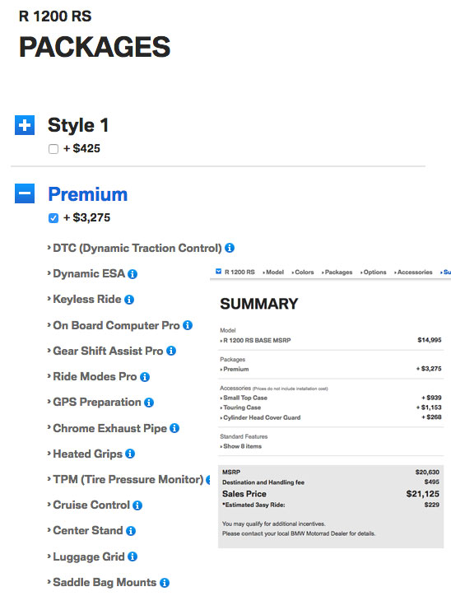451x610 pixels.
Task: Click the Keyless Ride info icon
Action: [129, 300]
